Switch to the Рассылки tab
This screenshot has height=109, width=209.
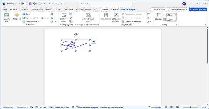point(69,10)
